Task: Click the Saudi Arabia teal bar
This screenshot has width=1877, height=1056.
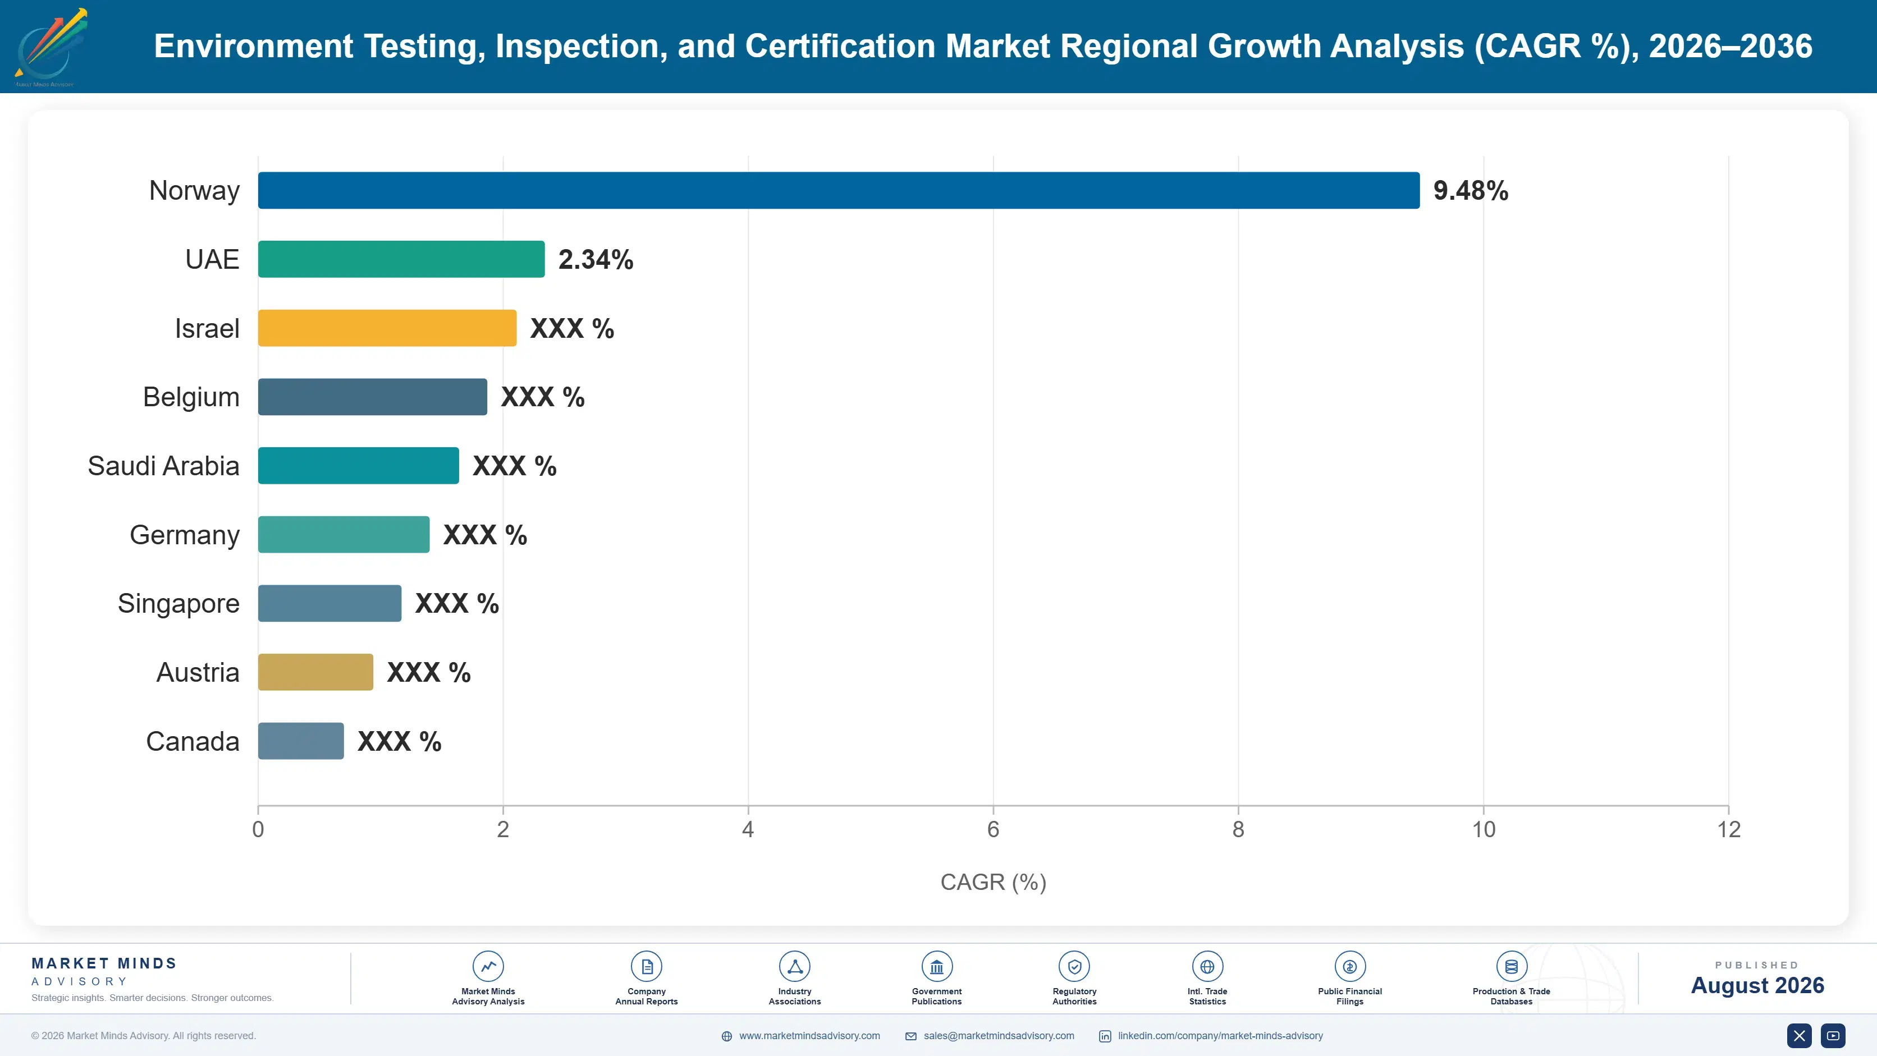Action: point(359,465)
